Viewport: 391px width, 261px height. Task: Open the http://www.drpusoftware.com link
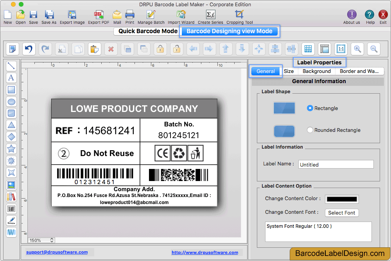point(205,252)
